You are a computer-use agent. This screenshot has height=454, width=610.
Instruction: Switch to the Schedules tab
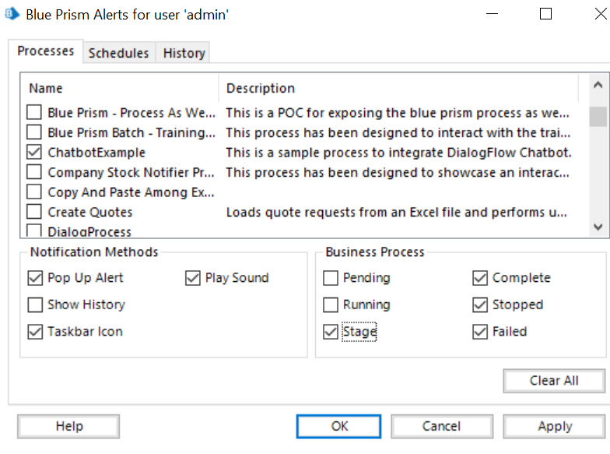pyautogui.click(x=118, y=53)
